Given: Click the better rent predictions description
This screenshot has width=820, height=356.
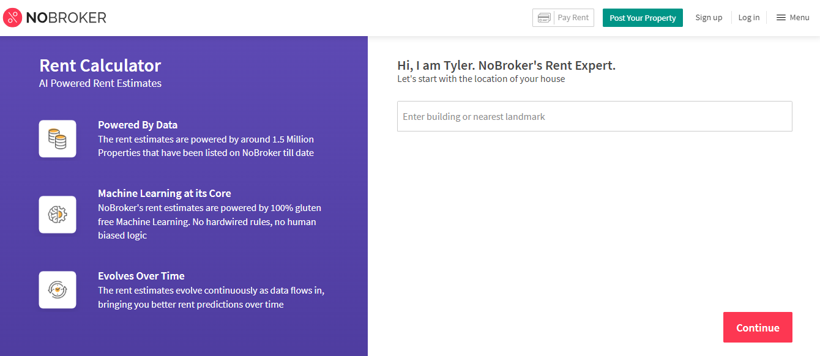Looking at the screenshot, I should click(x=211, y=297).
